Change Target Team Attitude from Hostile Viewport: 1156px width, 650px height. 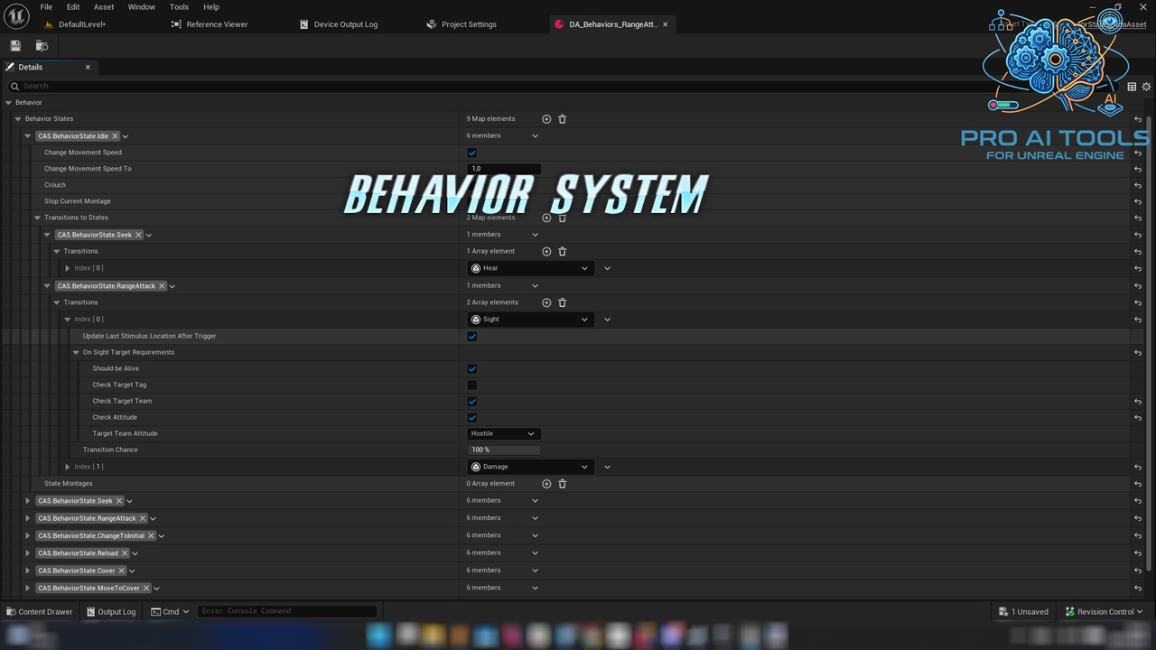tap(503, 434)
